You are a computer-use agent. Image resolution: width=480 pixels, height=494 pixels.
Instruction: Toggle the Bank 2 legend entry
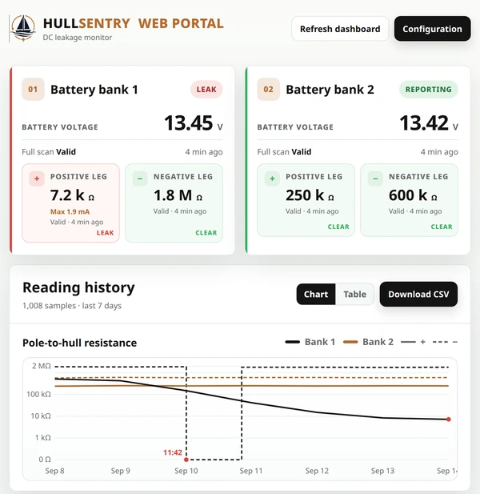368,342
